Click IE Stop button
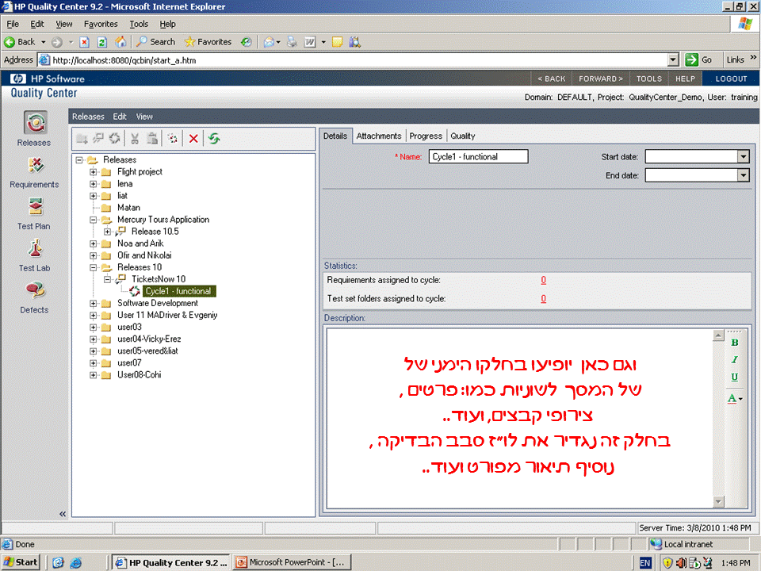The width and height of the screenshot is (761, 571). (85, 42)
